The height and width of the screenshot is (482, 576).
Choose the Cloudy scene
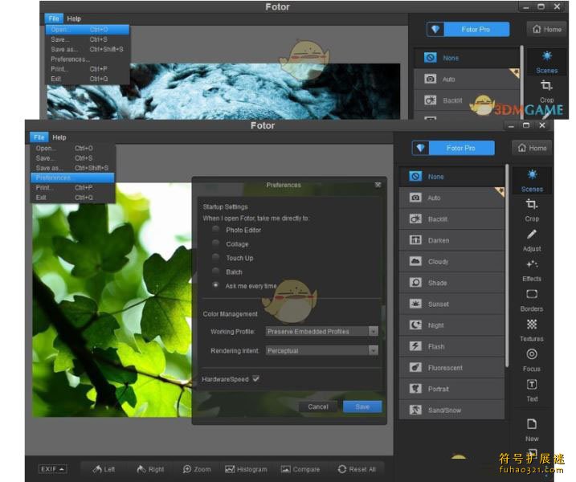coord(451,262)
